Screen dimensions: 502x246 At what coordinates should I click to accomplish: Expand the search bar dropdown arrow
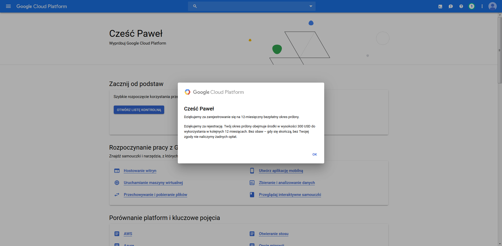(x=311, y=6)
